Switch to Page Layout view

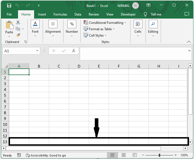pyautogui.click(x=124, y=155)
